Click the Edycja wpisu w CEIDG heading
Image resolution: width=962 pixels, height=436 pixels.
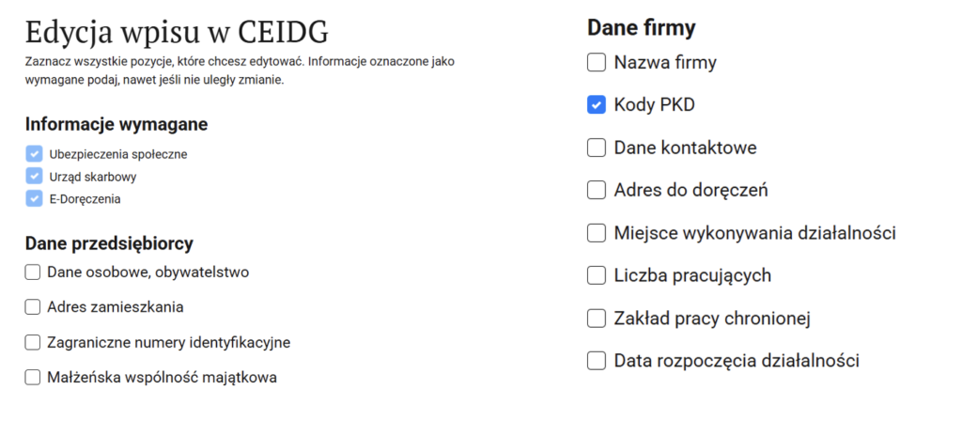pos(177,33)
